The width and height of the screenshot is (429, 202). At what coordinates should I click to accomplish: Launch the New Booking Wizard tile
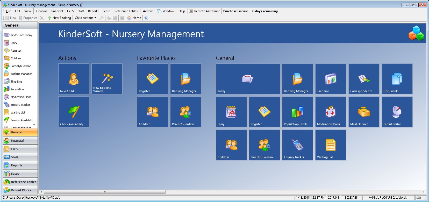point(107,79)
